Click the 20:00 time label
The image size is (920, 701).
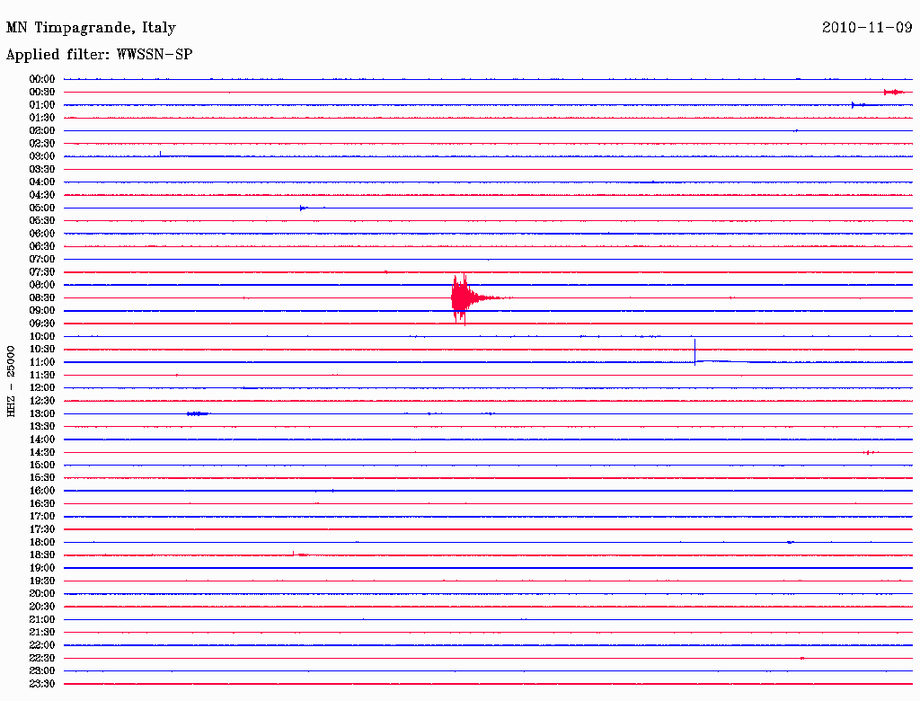pos(42,593)
